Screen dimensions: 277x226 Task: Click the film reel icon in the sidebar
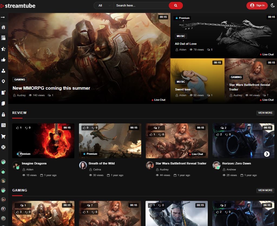(x=3, y=147)
